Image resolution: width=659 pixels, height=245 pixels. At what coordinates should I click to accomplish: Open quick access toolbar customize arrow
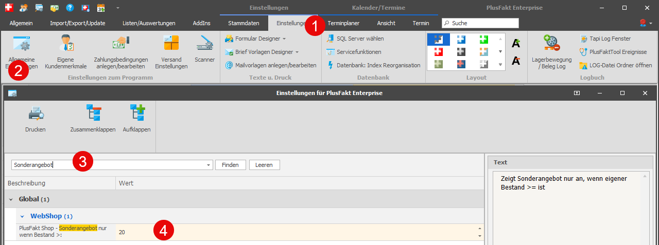coord(118,8)
